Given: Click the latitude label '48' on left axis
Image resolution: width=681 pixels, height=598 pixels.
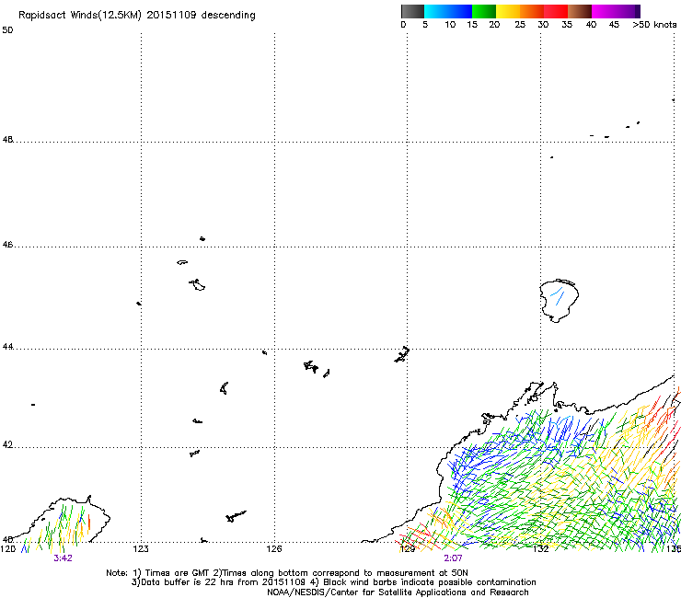Looking at the screenshot, I should click(7, 140).
